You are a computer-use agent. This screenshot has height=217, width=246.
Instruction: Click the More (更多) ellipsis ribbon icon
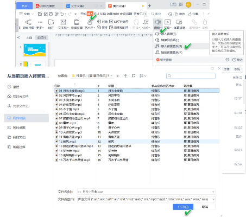click(x=40, y=22)
